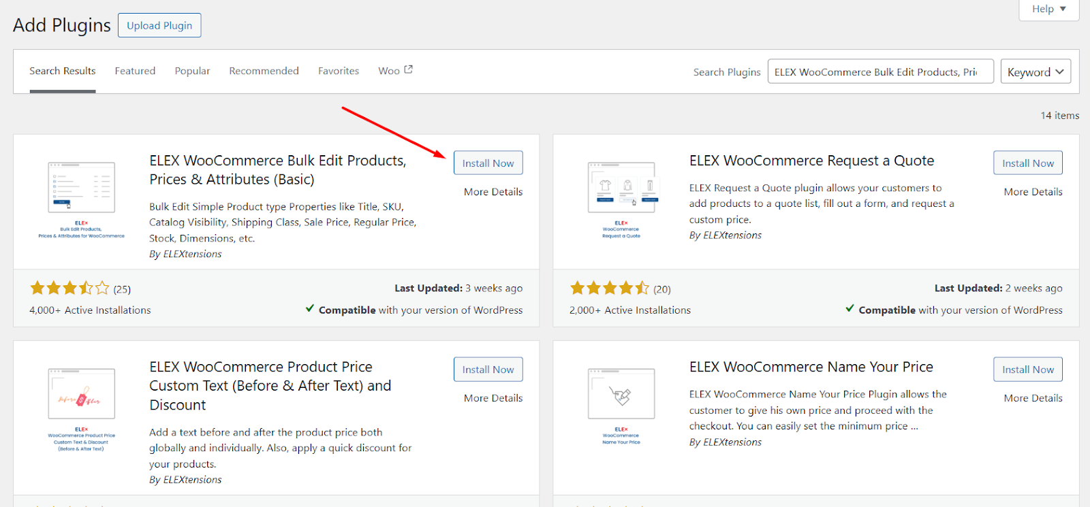
Task: Open the Woo external link tab
Action: (395, 71)
